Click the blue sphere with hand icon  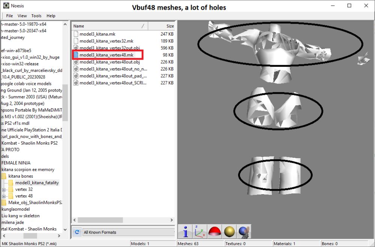(x=243, y=232)
